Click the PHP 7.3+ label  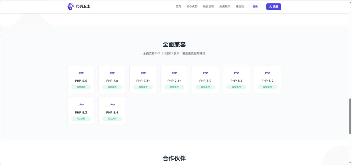143,81
